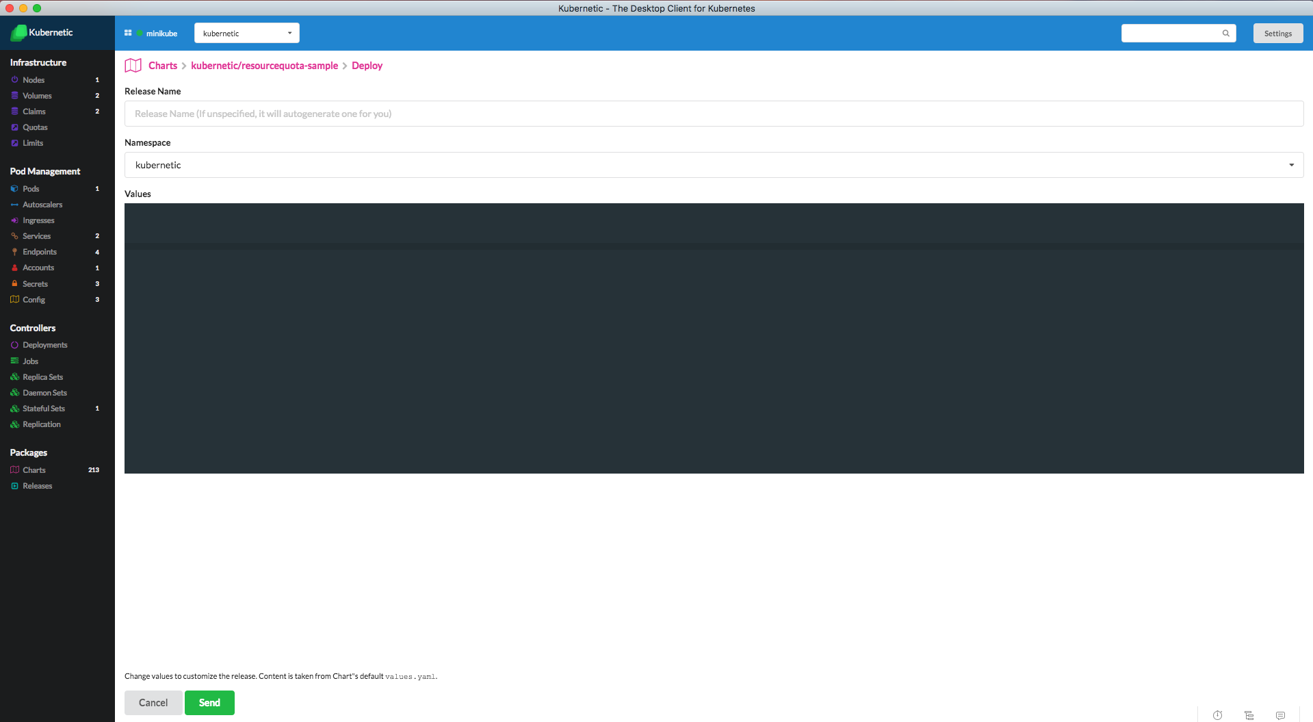Open the tree hierarchy icon at bottom

click(x=1249, y=715)
